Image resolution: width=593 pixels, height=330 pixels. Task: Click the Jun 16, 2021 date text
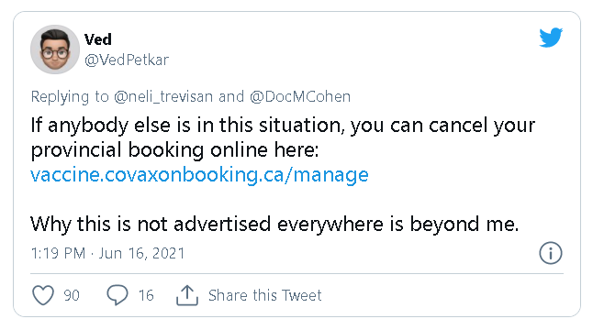141,253
